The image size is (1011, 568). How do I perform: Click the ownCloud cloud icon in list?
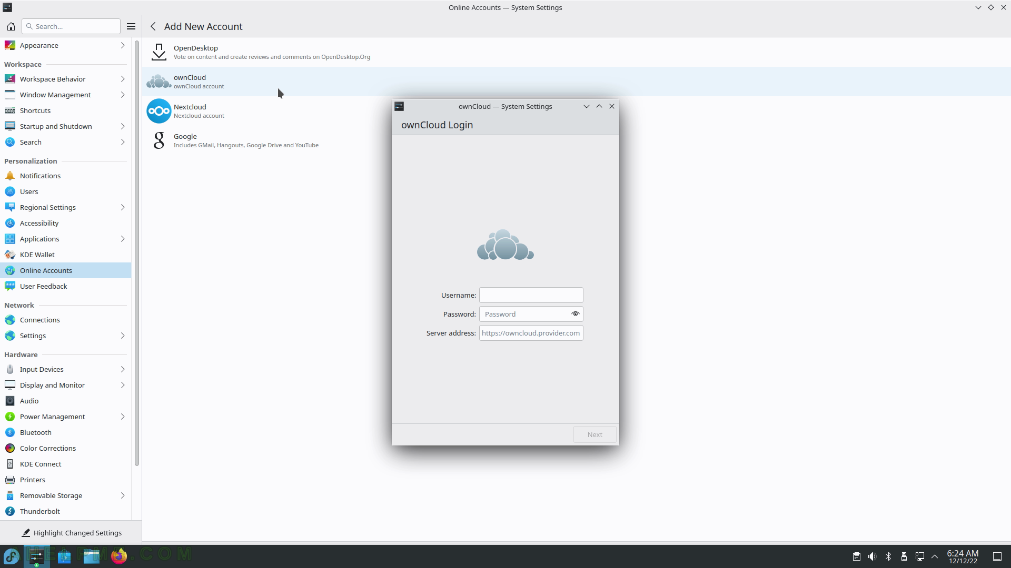tap(158, 82)
